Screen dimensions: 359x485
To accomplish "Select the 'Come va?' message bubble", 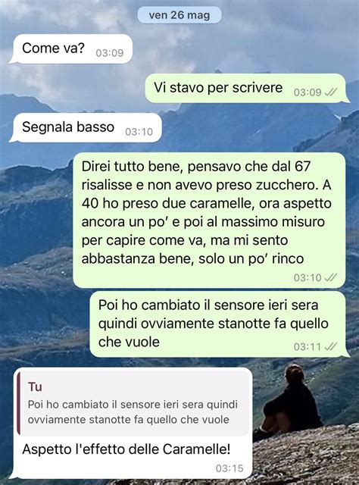I will (72, 48).
